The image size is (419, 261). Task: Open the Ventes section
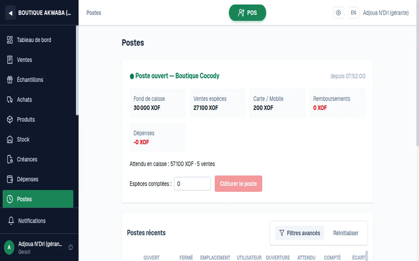point(38,60)
